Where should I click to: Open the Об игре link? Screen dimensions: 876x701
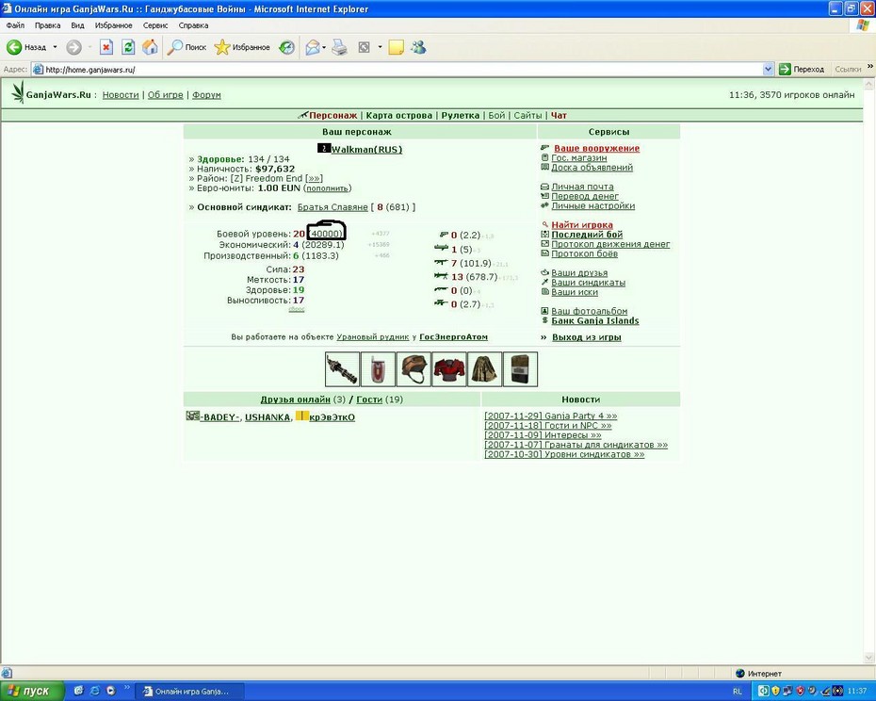[x=166, y=95]
